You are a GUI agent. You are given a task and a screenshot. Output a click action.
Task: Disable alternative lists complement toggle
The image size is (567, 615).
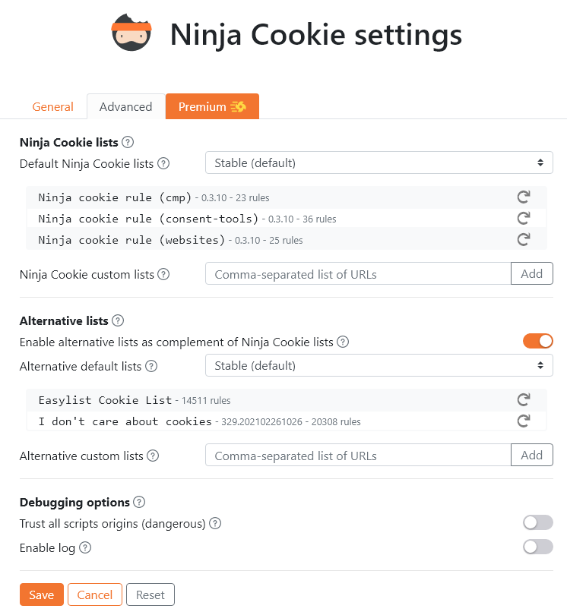coord(537,342)
